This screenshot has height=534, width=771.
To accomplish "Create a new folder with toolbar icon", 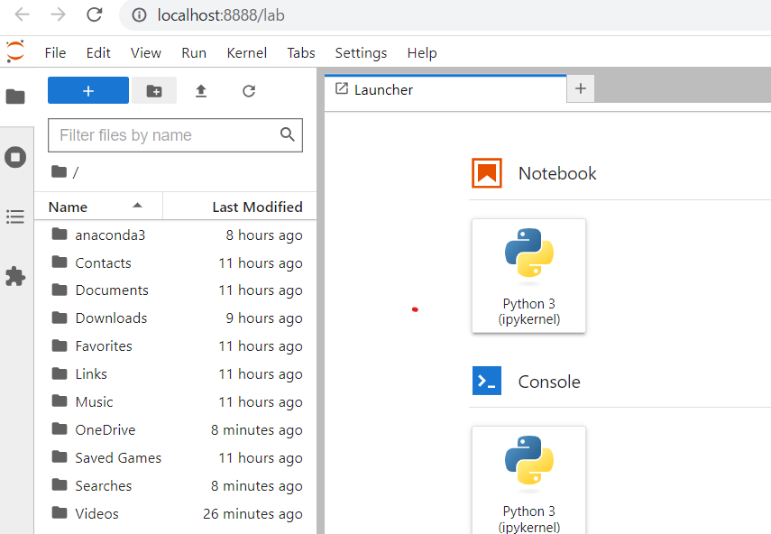I will (x=154, y=90).
